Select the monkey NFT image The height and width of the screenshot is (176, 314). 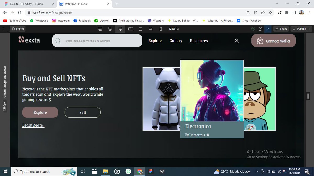(x=260, y=99)
